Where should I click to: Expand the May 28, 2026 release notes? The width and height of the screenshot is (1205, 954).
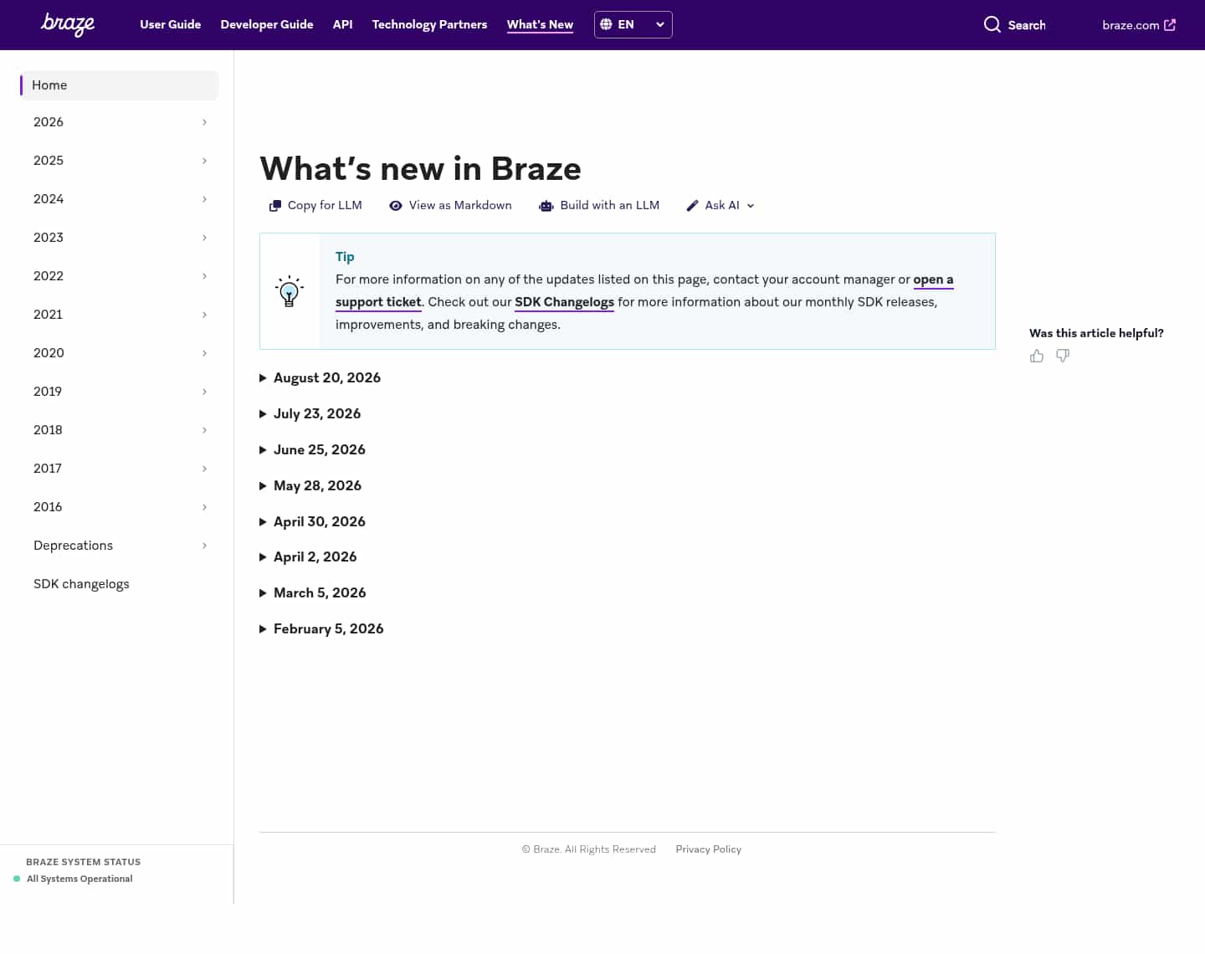coord(310,485)
